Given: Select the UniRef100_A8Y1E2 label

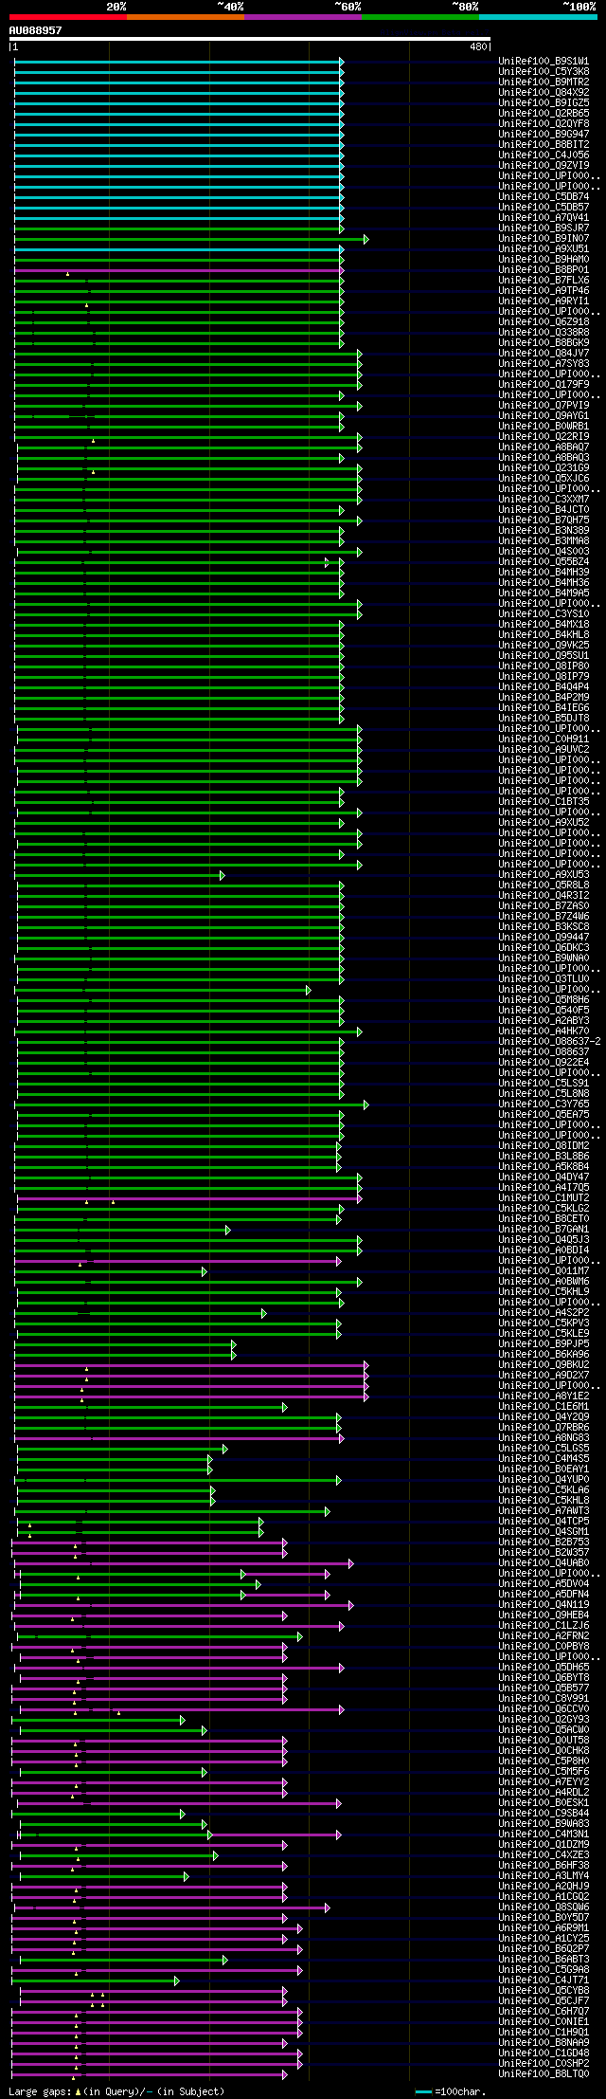Looking at the screenshot, I should pyautogui.click(x=544, y=1396).
